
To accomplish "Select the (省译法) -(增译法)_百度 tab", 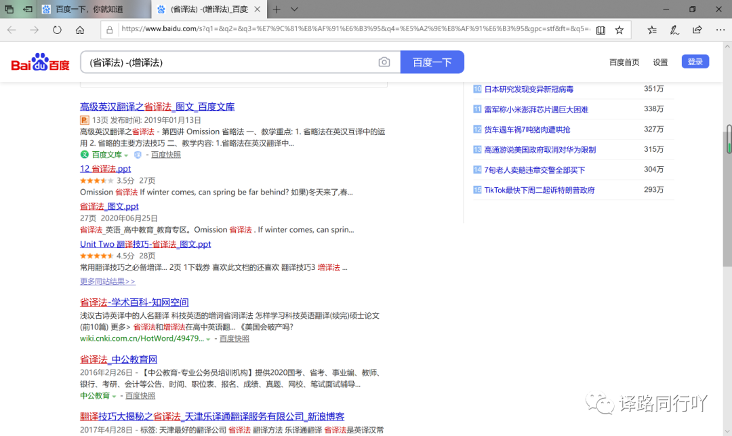I will [x=209, y=9].
